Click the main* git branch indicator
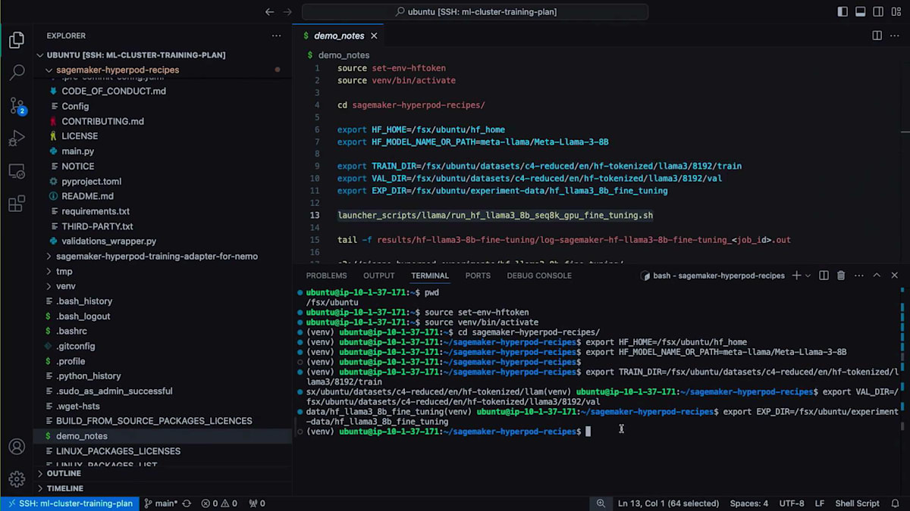 click(x=160, y=503)
